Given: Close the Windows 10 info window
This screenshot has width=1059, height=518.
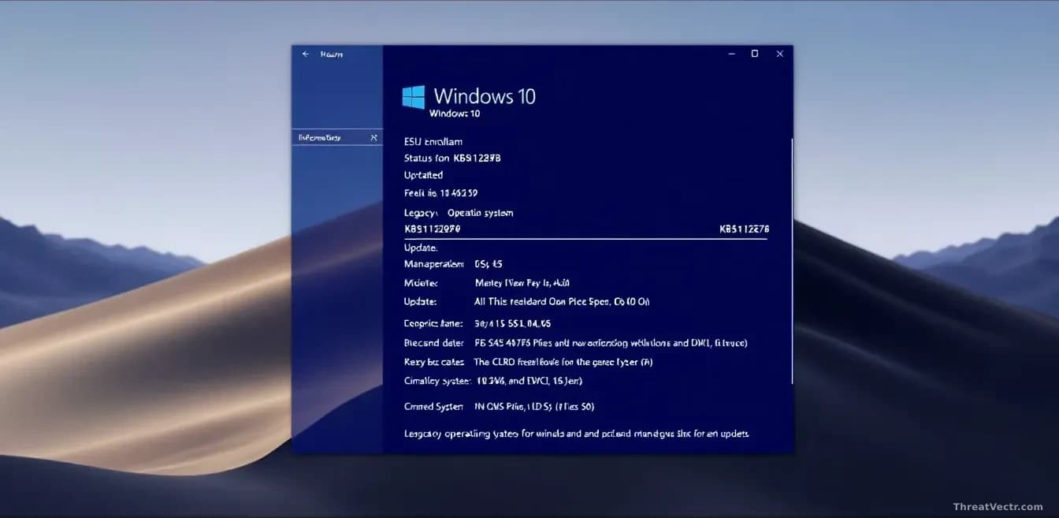Looking at the screenshot, I should pyautogui.click(x=780, y=54).
